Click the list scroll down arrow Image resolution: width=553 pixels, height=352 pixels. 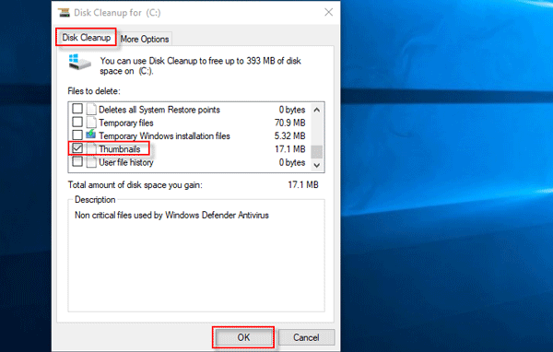(x=317, y=165)
